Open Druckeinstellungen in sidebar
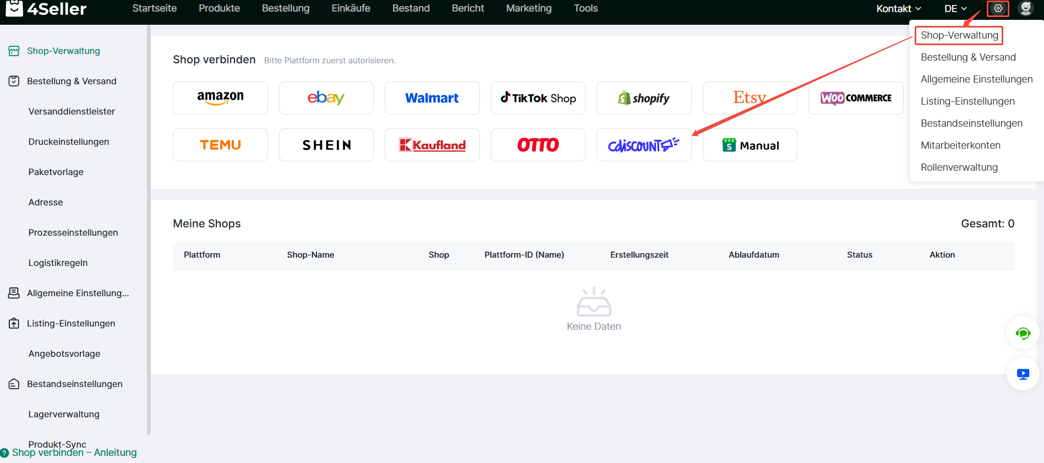Screen dimensions: 1044x463 click(69, 141)
